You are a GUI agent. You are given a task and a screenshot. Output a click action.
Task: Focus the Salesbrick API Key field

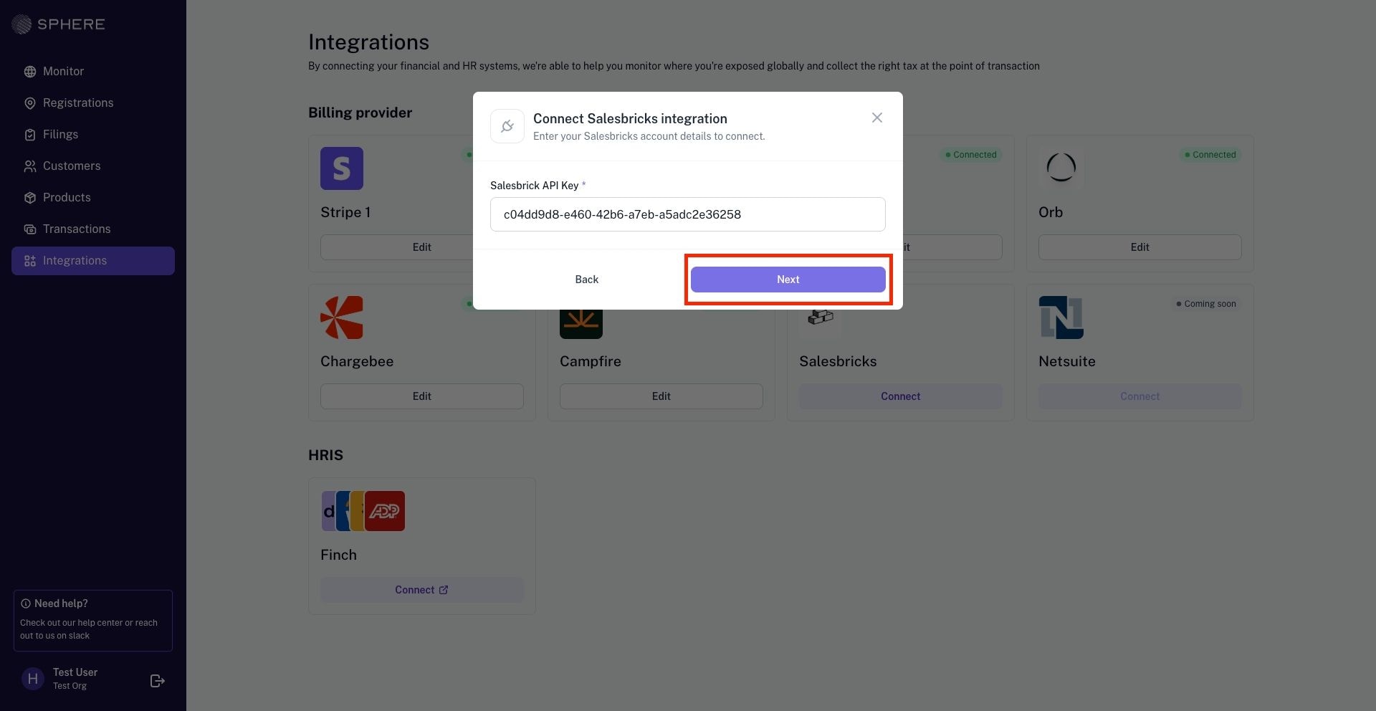click(688, 214)
